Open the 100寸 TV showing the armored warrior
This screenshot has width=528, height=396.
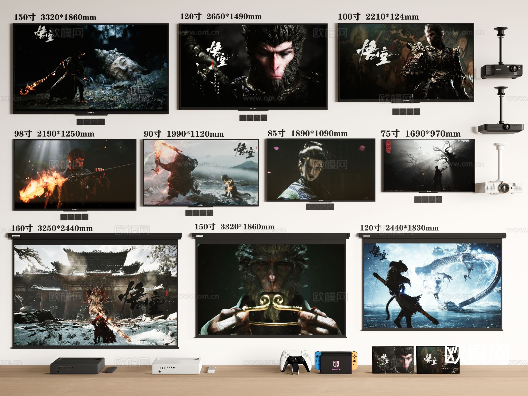[x=406, y=62]
